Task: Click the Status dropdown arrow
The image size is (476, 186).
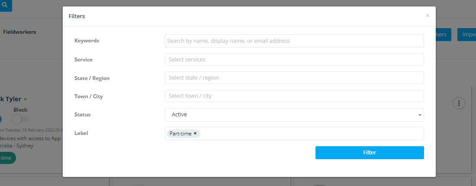Action: [x=420, y=115]
